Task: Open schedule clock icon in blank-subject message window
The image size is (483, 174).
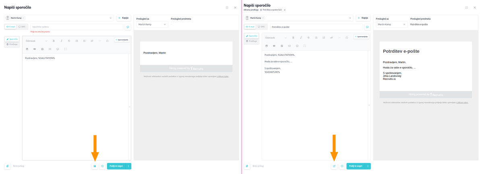Action: pyautogui.click(x=102, y=166)
